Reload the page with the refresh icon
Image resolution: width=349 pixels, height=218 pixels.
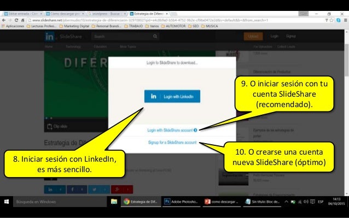[x=16, y=20]
